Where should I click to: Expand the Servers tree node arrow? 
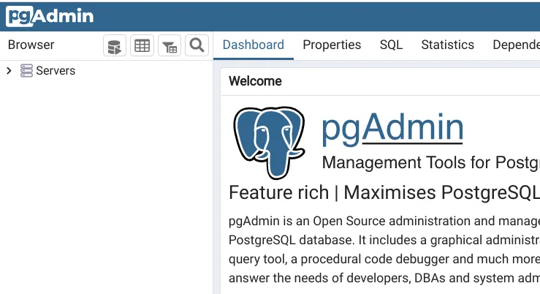(9, 71)
